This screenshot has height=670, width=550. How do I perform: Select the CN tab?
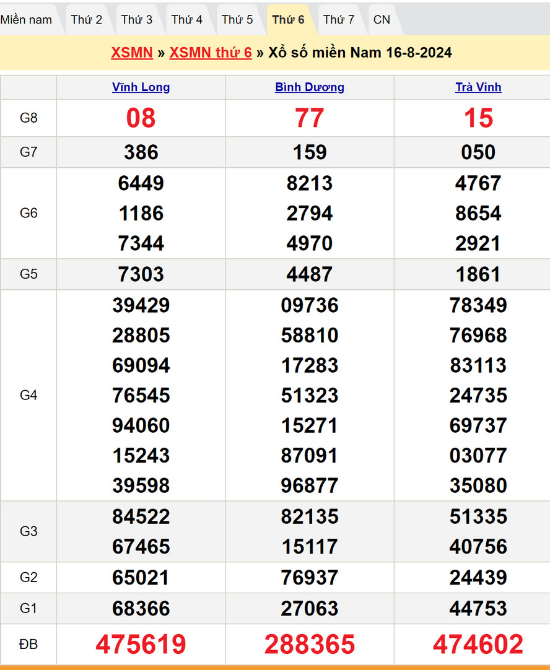tap(382, 20)
